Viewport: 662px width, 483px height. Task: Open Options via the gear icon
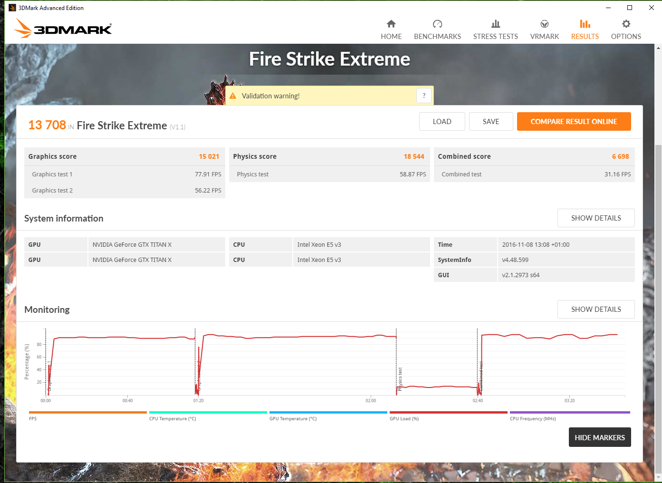626,24
